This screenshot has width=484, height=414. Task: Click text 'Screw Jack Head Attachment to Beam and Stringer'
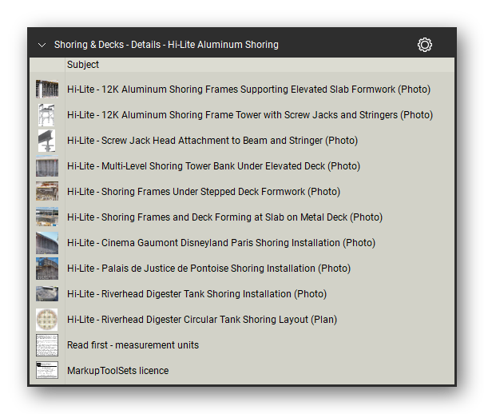point(212,141)
